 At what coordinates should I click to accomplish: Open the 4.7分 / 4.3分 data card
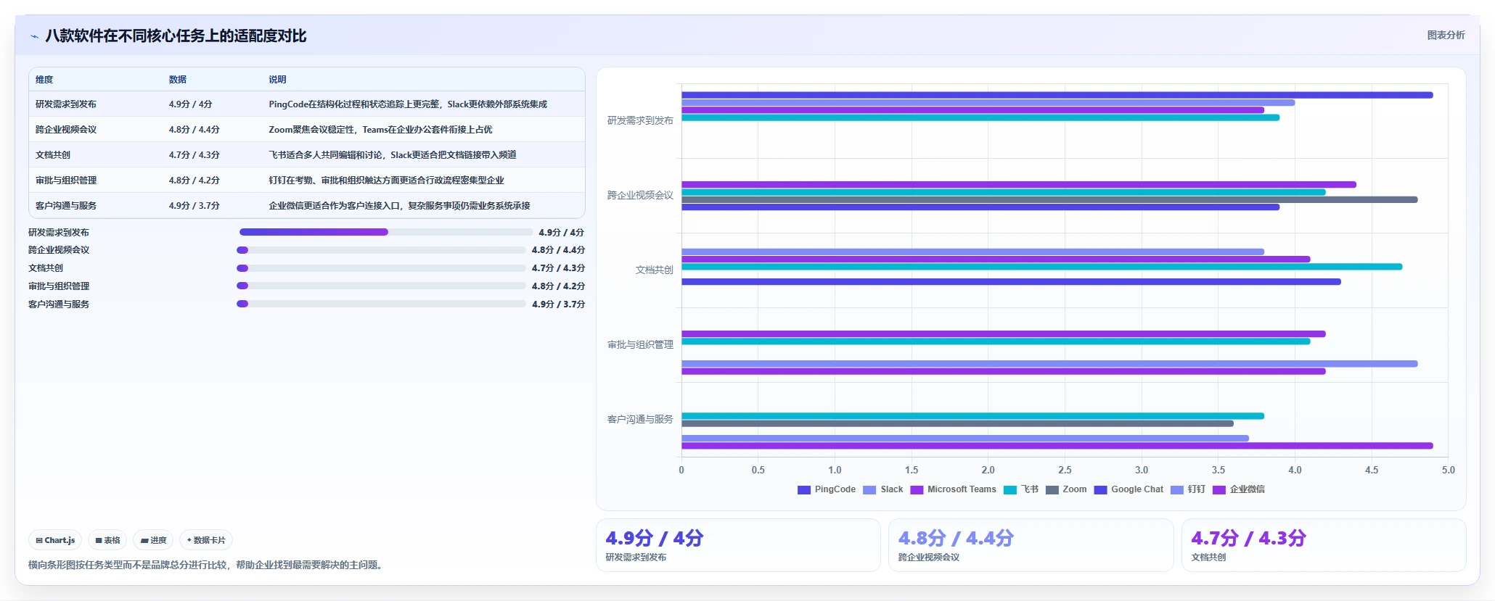(1324, 545)
